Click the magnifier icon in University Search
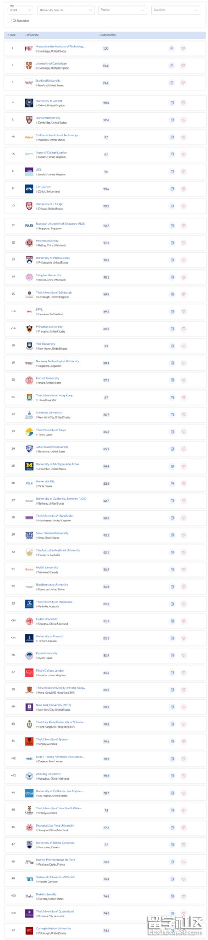Image resolution: width=208 pixels, height=940 pixels. [91, 10]
